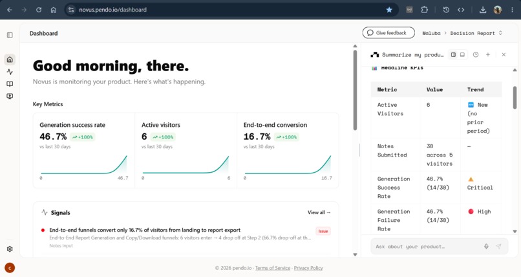Image resolution: width=521 pixels, height=277 pixels.
Task: Toggle the left sidebar panel icon
Action: coord(10,35)
